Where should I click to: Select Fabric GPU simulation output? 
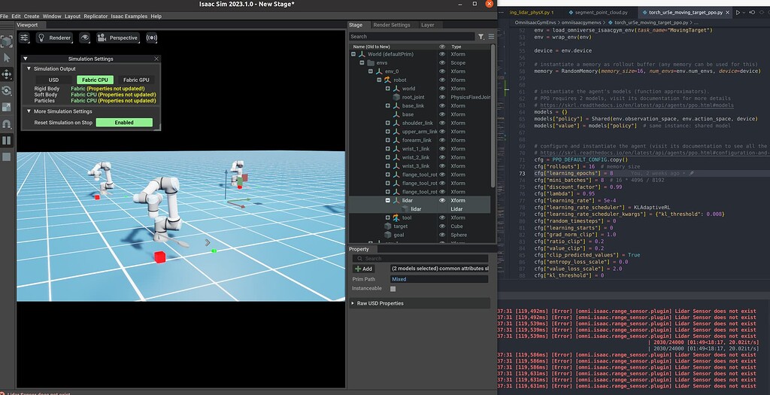coord(137,80)
